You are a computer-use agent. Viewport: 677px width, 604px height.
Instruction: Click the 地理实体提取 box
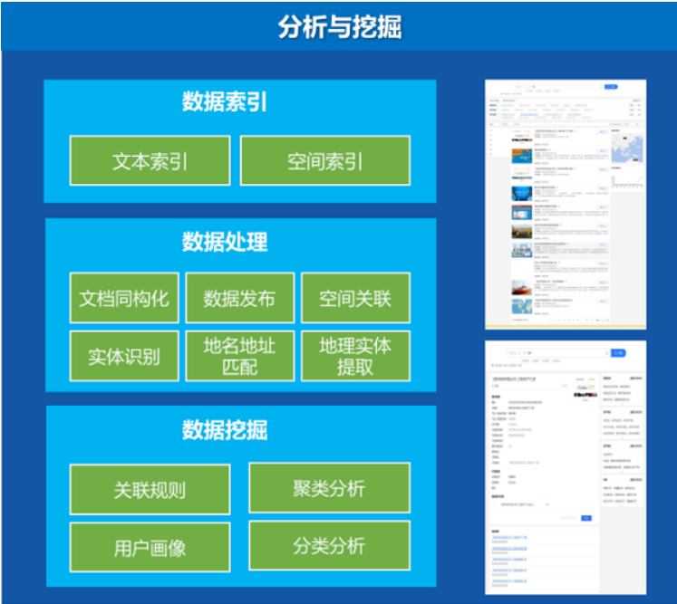tap(355, 356)
